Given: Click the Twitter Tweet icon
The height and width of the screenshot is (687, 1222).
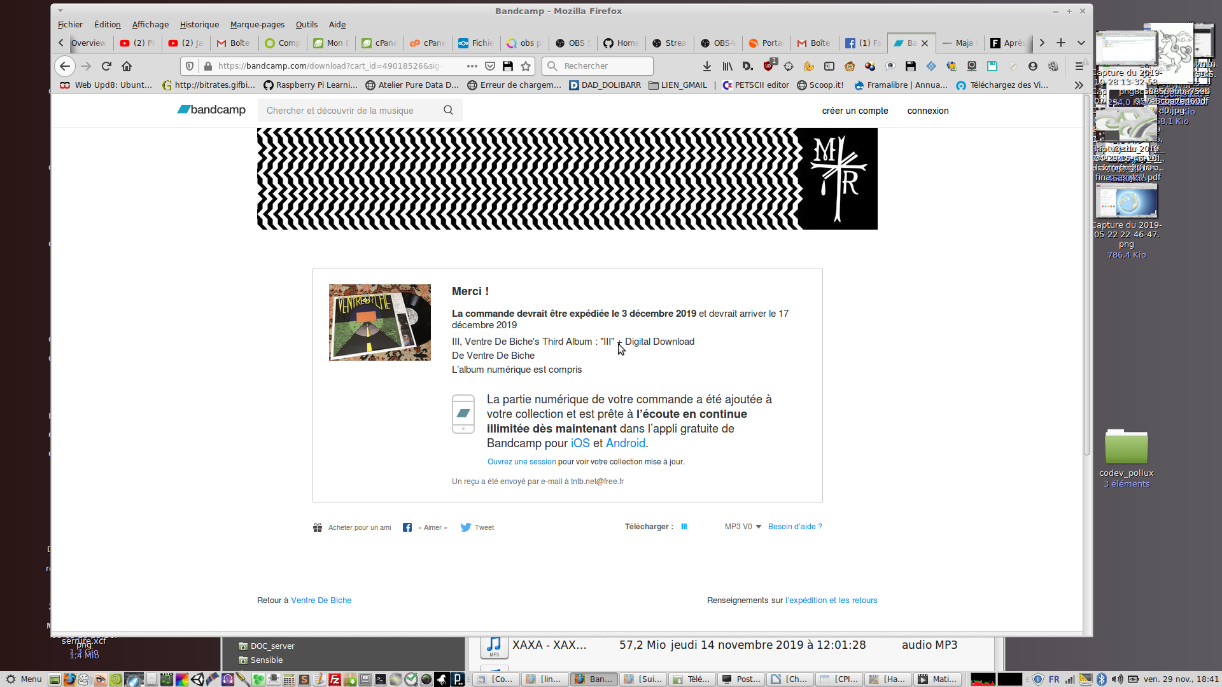Looking at the screenshot, I should pos(465,527).
